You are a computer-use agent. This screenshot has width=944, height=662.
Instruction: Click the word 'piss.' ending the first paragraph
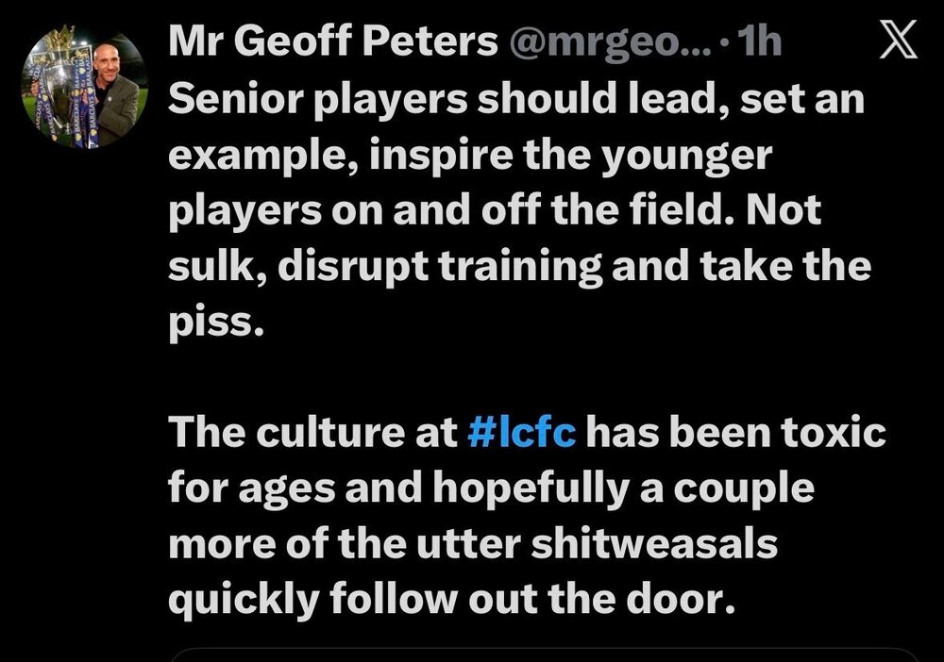[x=216, y=323]
